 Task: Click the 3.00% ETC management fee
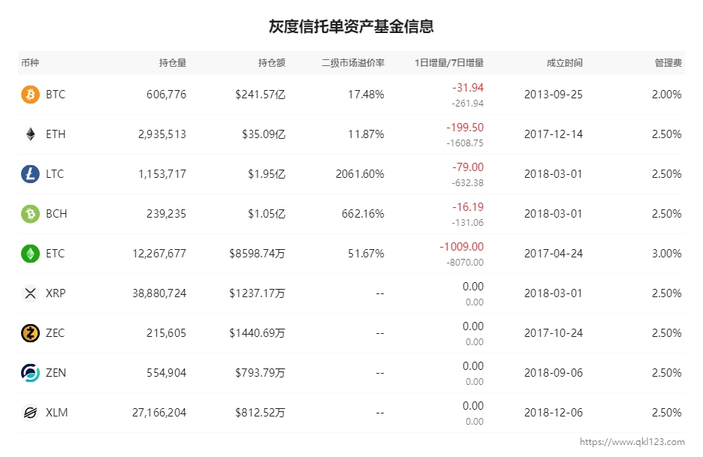coord(667,254)
